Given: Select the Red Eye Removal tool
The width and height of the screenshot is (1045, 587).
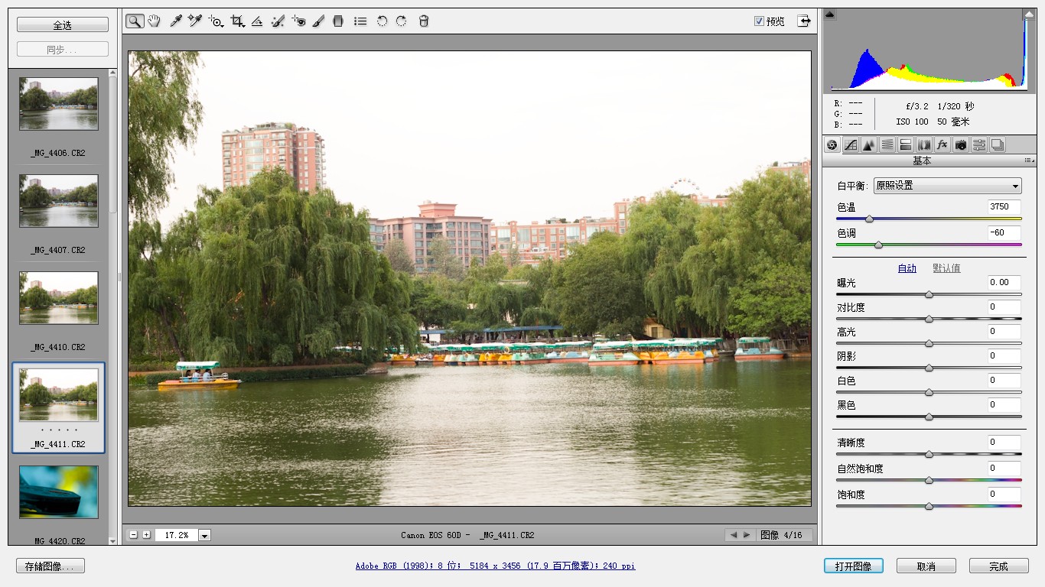Looking at the screenshot, I should [299, 21].
